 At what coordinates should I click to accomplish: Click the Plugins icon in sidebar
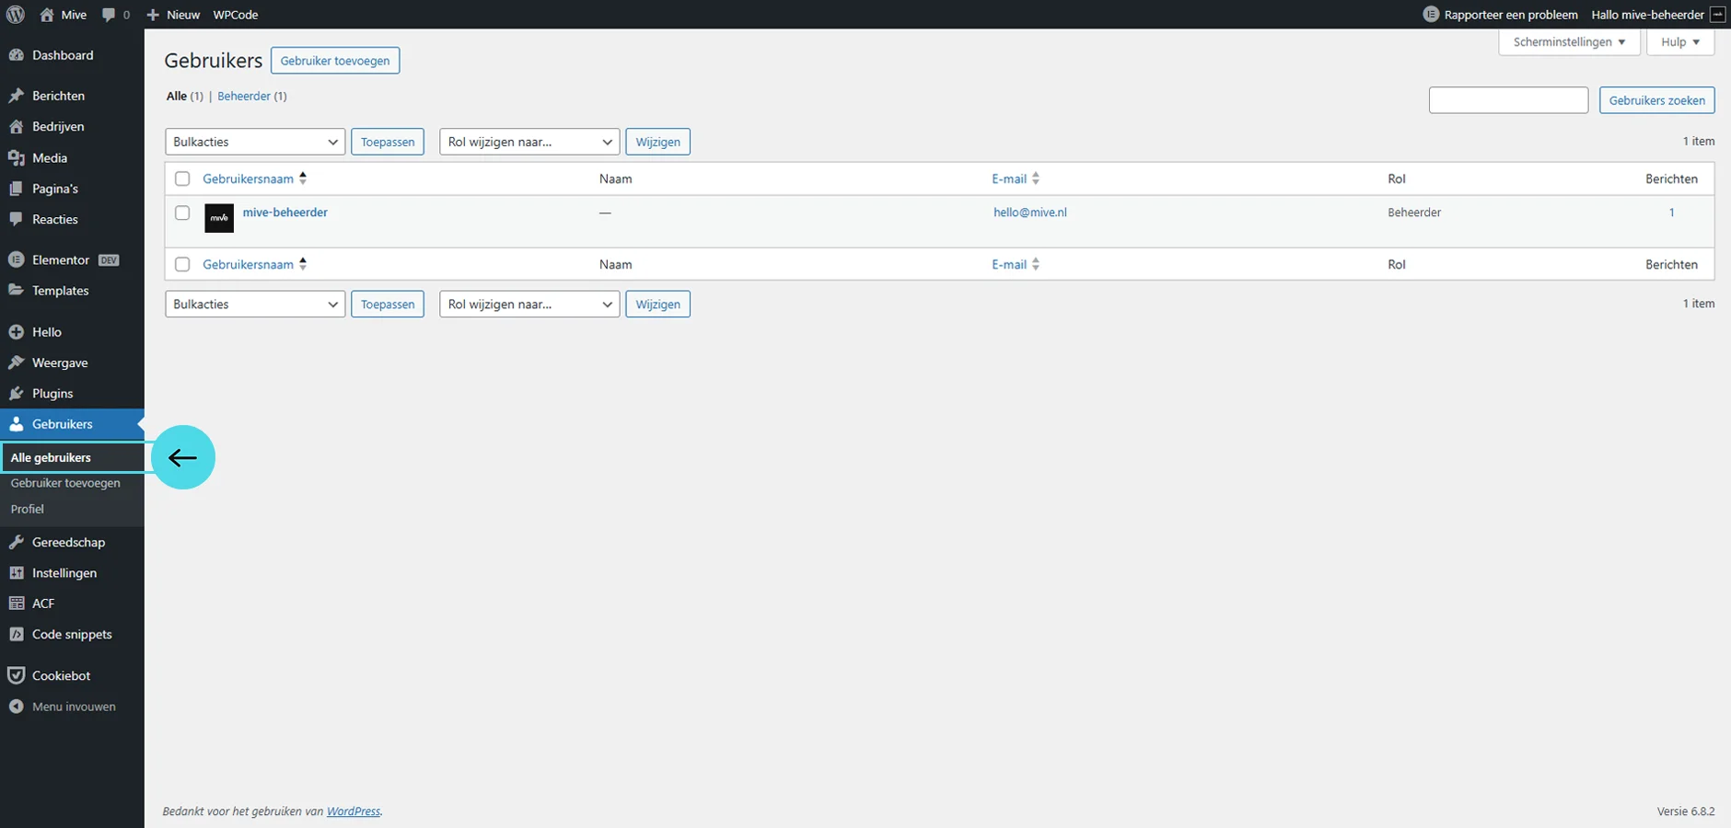pyautogui.click(x=16, y=394)
